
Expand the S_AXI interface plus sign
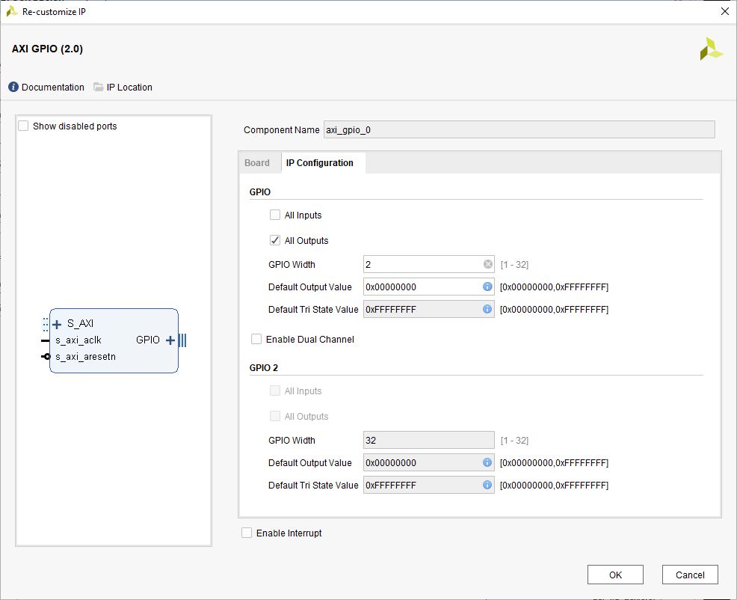pos(58,324)
